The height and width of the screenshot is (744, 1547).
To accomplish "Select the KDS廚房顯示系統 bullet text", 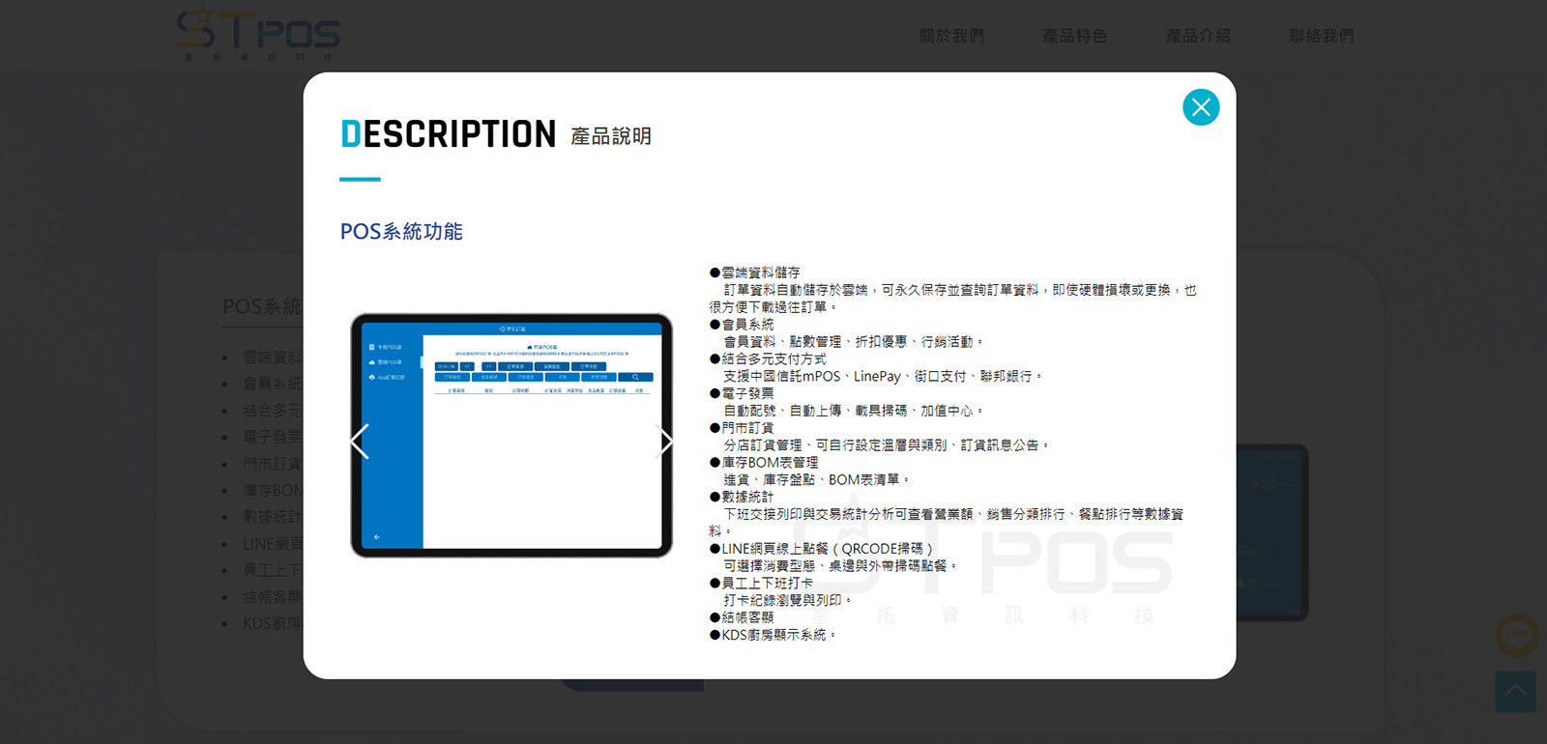I will 773,635.
